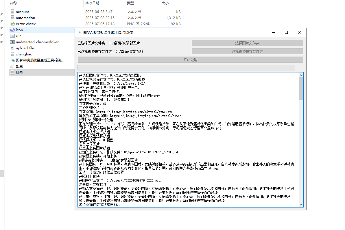Click the account text file icon
This screenshot has height=230, width=345.
(x=12, y=12)
